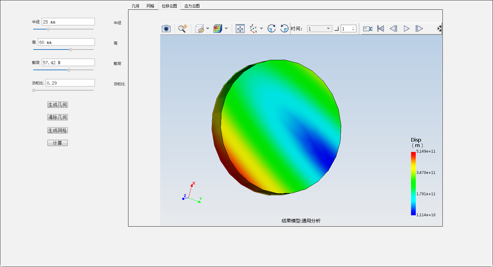
Task: Jump to the first animation frame
Action: click(x=381, y=29)
